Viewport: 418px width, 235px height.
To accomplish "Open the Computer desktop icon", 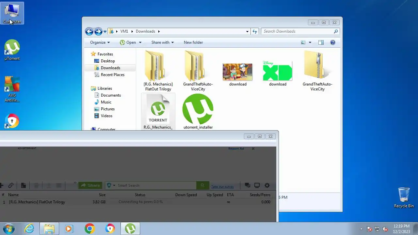I will 12,13.
